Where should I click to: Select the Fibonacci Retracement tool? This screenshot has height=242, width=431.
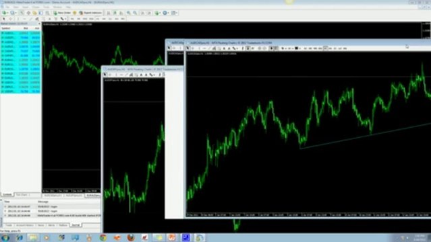(x=43, y=19)
